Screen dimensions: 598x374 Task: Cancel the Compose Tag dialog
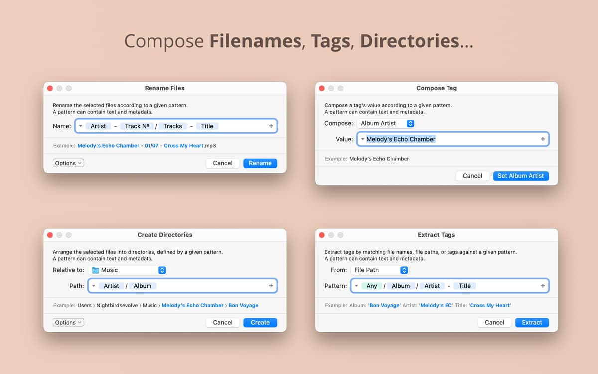[x=472, y=176]
